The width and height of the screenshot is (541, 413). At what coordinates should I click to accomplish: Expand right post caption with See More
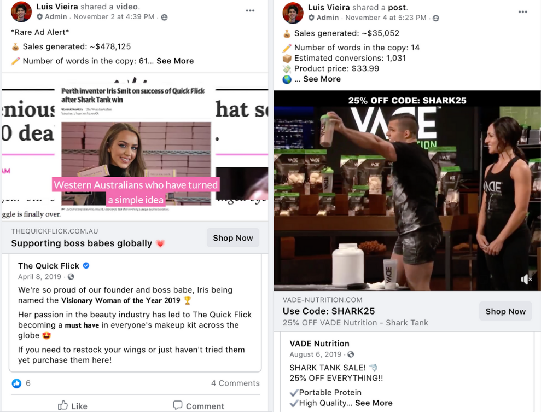(x=322, y=79)
